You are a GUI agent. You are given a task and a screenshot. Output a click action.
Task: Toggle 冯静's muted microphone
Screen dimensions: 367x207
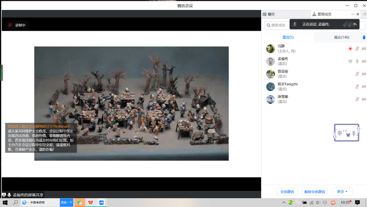coord(357,49)
